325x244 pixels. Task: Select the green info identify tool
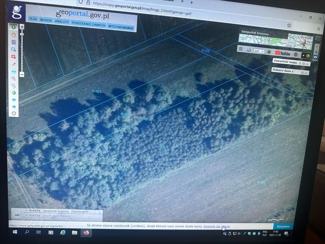13,27
